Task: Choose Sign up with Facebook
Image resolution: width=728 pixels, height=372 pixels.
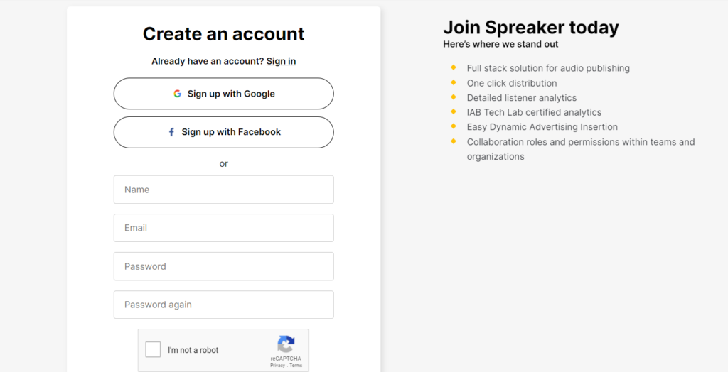Action: (x=223, y=132)
